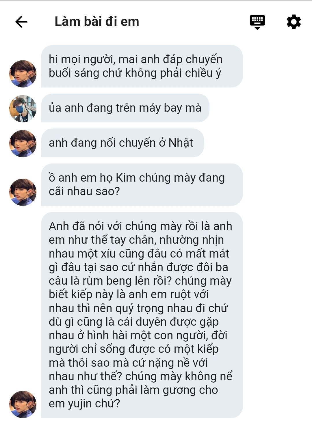
Task: Select the 'hi mọi người, mai anh đáp' message
Action: coord(142,66)
